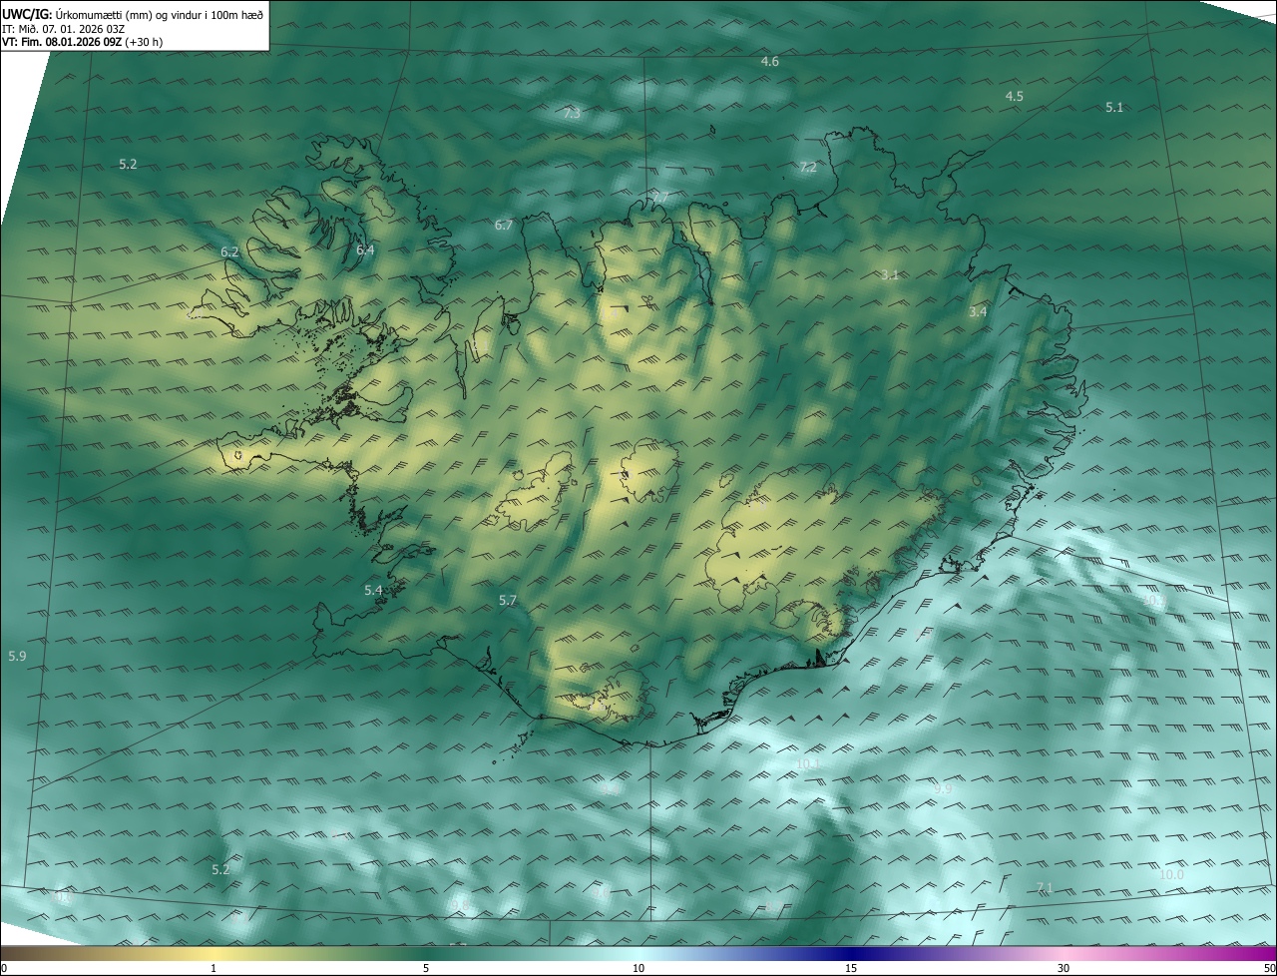Click the 6.4 value label on the map
This screenshot has height=976, width=1277.
(x=365, y=250)
